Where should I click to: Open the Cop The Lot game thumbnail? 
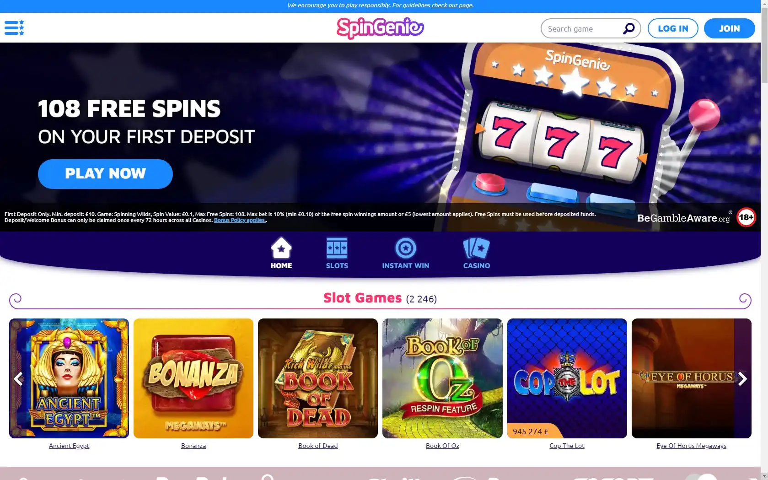[x=567, y=378]
